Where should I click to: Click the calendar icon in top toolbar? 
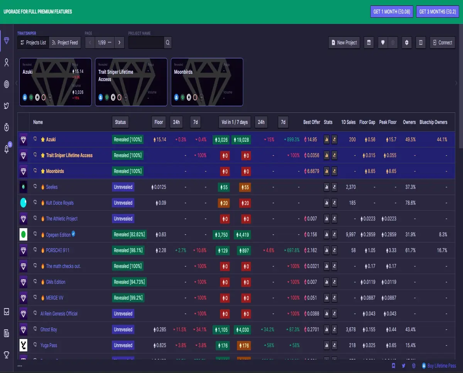point(369,42)
